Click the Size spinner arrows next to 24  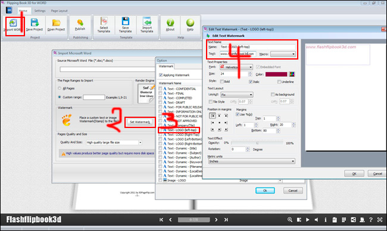point(250,74)
